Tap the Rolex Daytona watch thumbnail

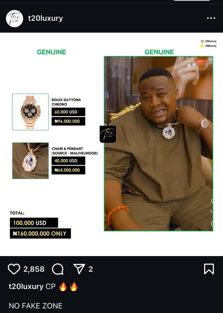(30, 112)
